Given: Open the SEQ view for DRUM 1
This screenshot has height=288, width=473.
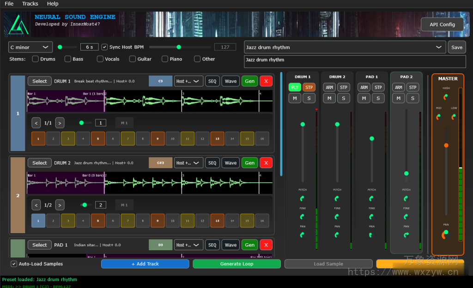Looking at the screenshot, I should (212, 81).
